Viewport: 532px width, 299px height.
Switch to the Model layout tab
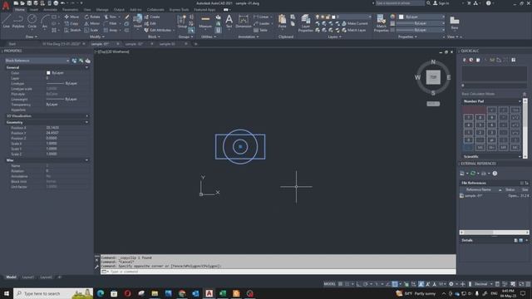tap(11, 277)
